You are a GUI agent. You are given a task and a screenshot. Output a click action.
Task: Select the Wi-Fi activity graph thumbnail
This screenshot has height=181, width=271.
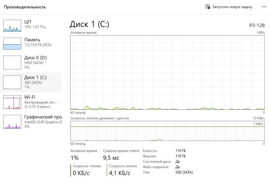point(12,102)
